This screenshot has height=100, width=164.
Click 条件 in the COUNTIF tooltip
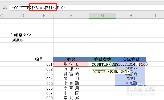(124, 72)
